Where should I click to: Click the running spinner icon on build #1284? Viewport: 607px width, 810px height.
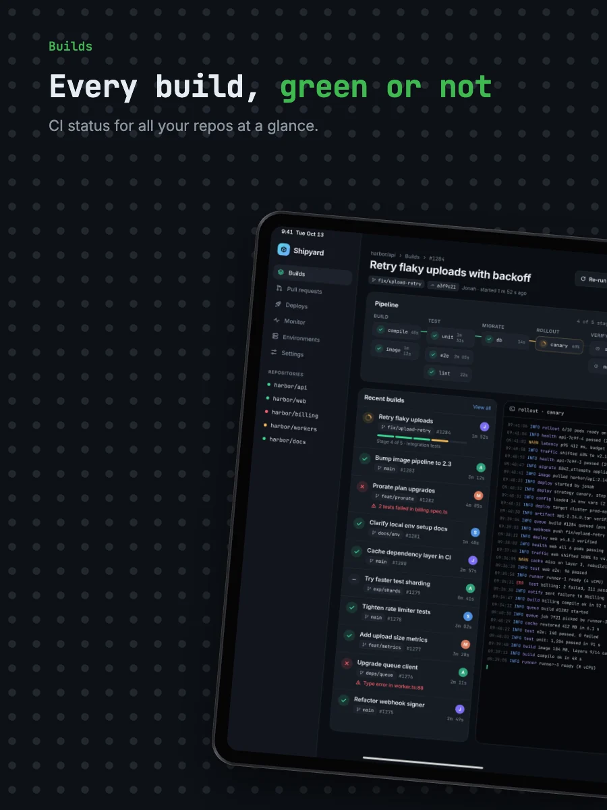click(x=368, y=418)
